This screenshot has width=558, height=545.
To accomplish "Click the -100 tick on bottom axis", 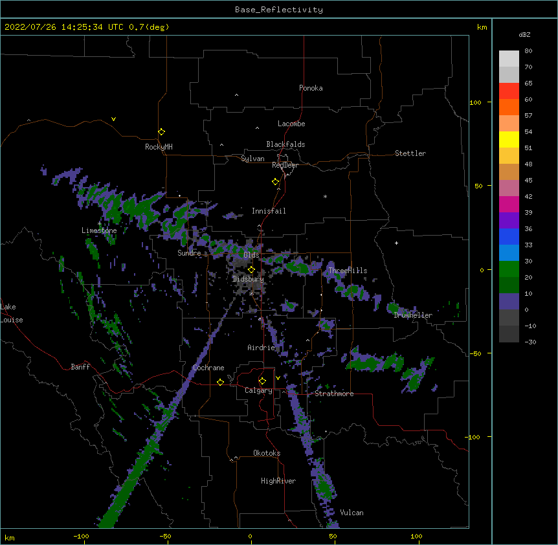I will point(81,536).
